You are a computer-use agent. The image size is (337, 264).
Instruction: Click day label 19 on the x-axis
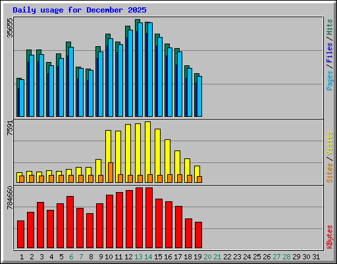click(198, 257)
